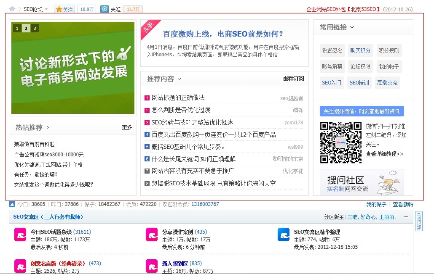The height and width of the screenshot is (274, 434).
Task: Click the 分享操作案例 forum icon
Action: [152, 234]
